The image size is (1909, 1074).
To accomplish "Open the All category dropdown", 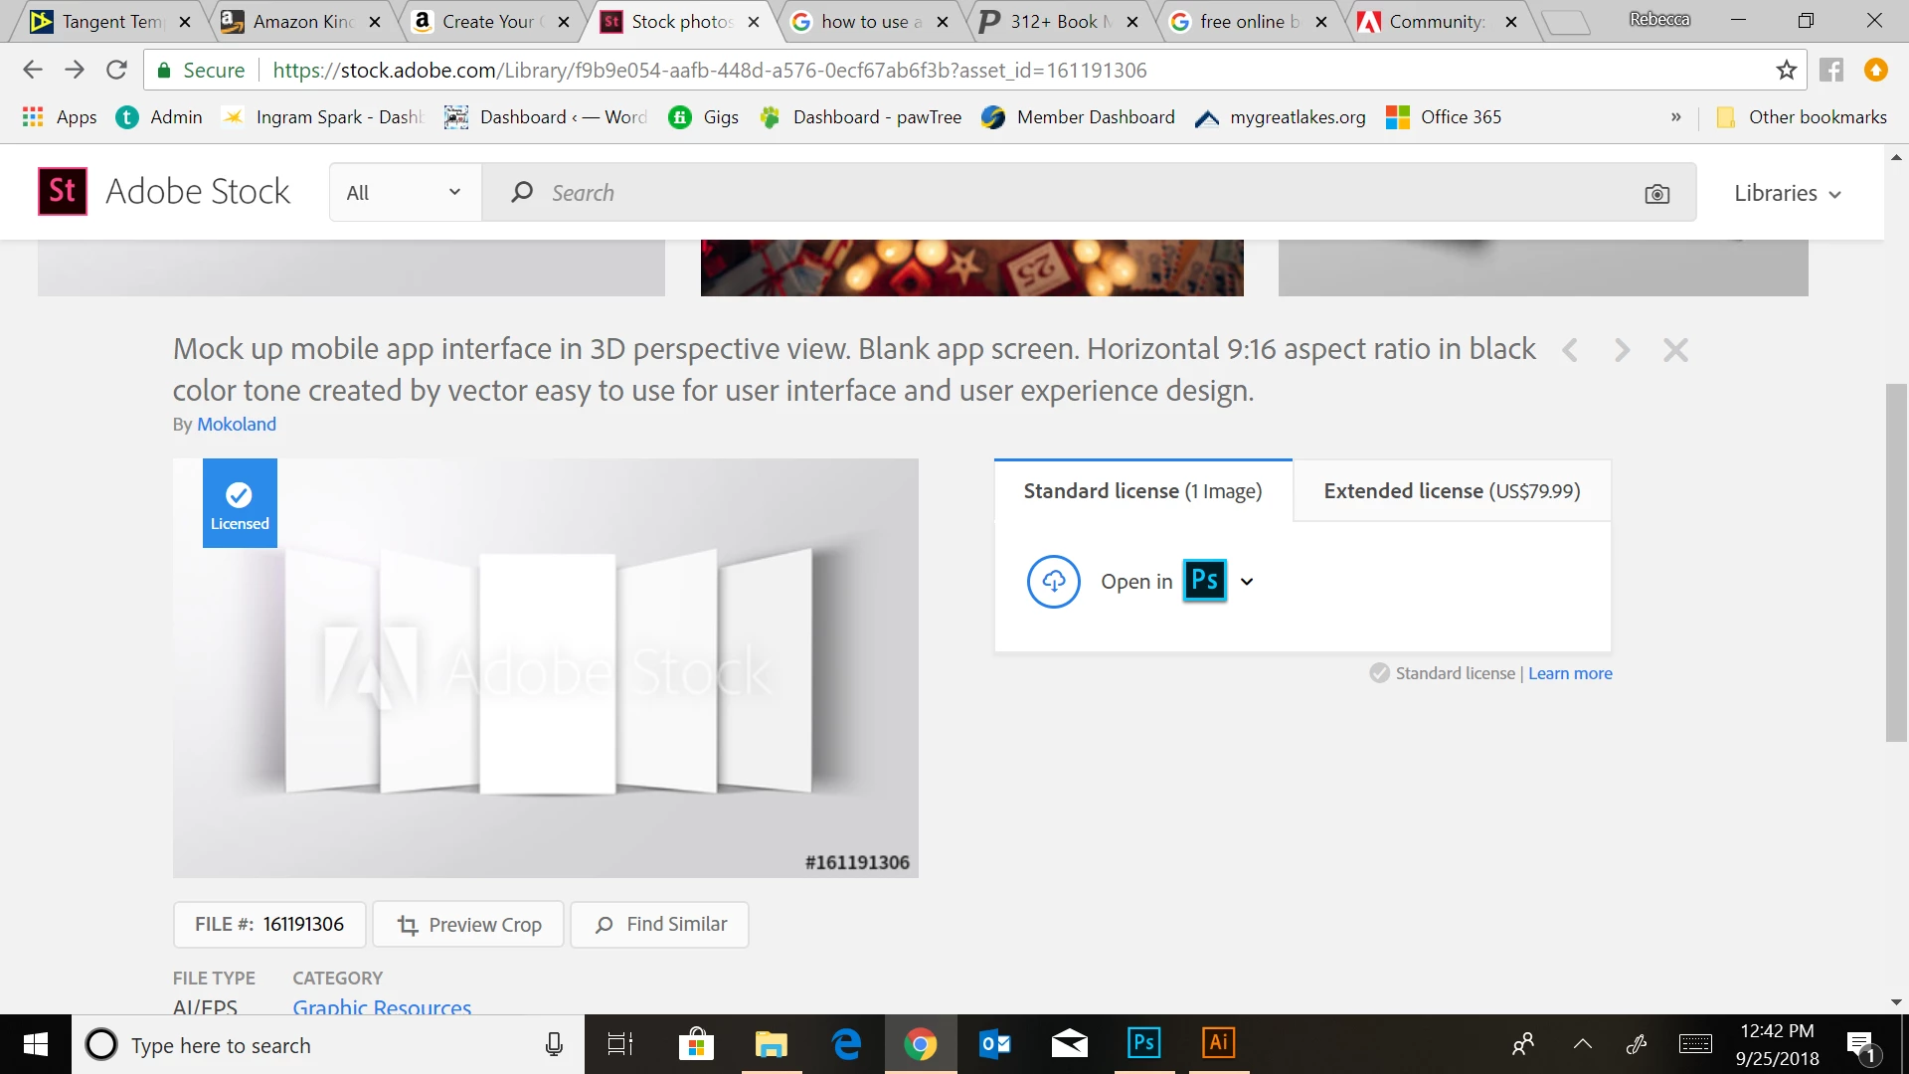I will coord(405,193).
